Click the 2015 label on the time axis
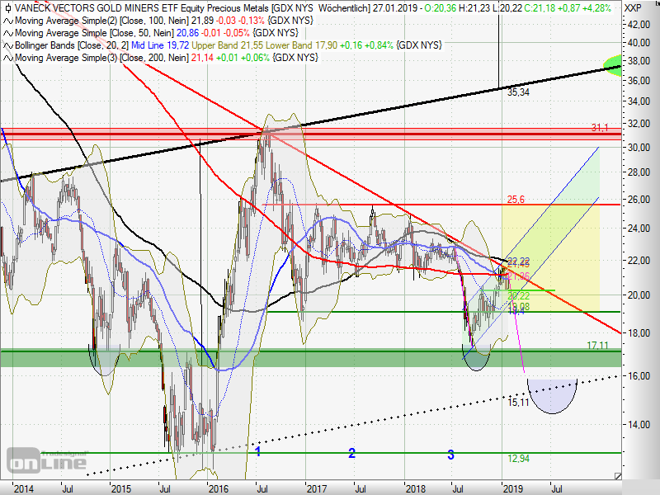The image size is (660, 495). tap(120, 488)
